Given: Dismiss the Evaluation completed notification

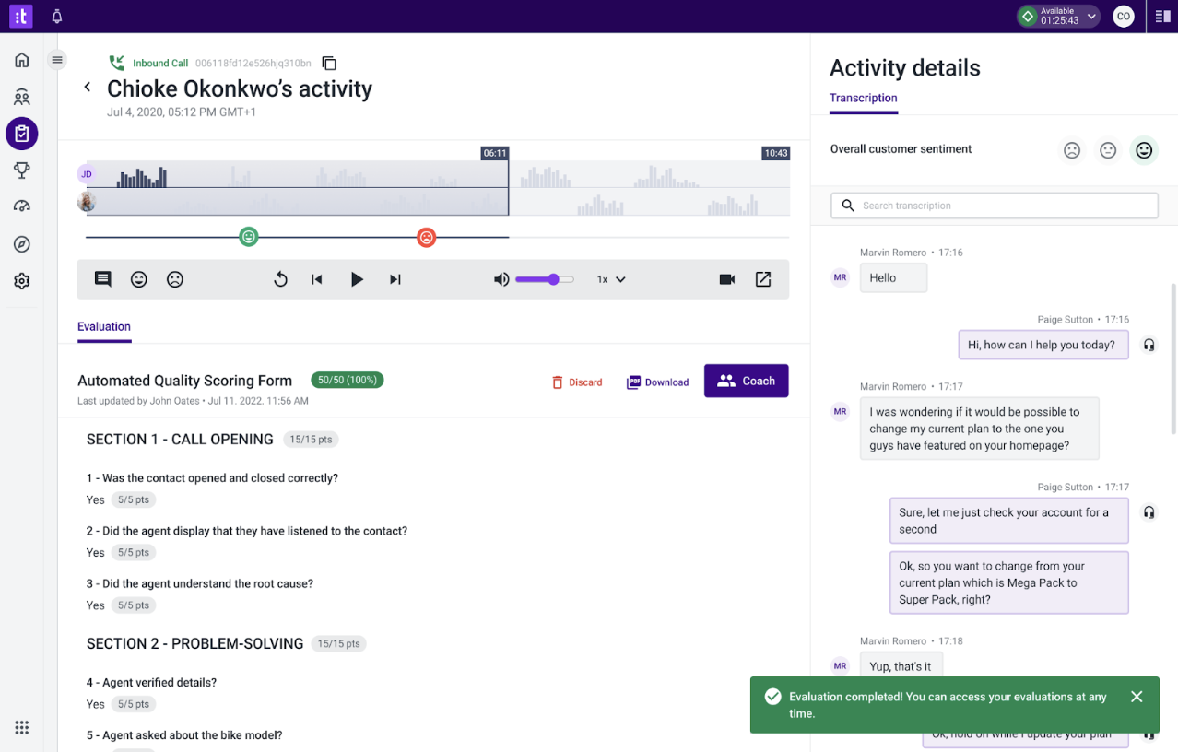Looking at the screenshot, I should pyautogui.click(x=1137, y=697).
